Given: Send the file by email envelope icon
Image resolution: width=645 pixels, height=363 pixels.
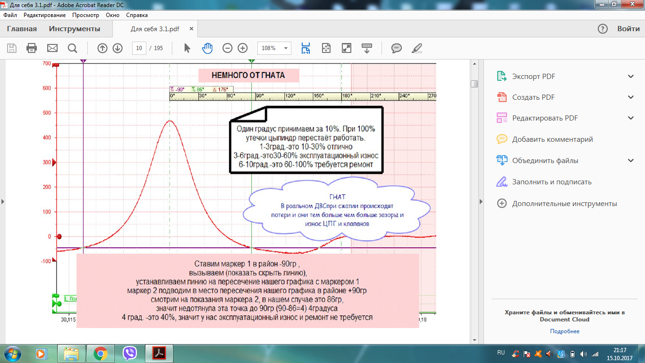Looking at the screenshot, I should 52,48.
